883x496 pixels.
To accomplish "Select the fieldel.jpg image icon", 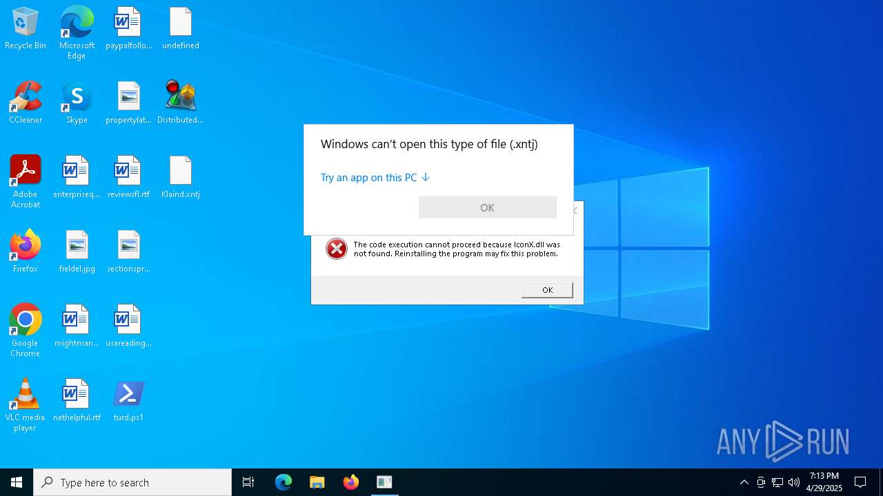I will (x=77, y=251).
